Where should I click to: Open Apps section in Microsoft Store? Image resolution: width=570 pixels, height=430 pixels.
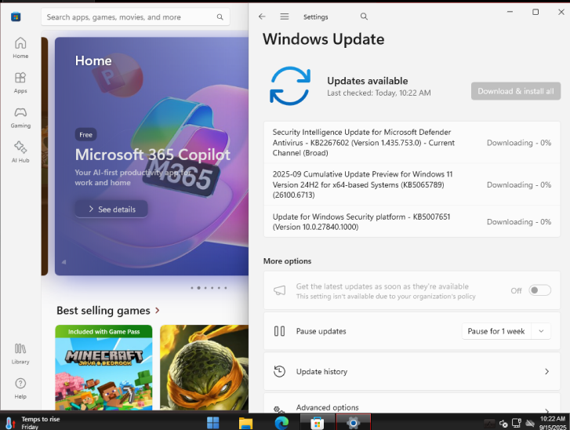[20, 82]
